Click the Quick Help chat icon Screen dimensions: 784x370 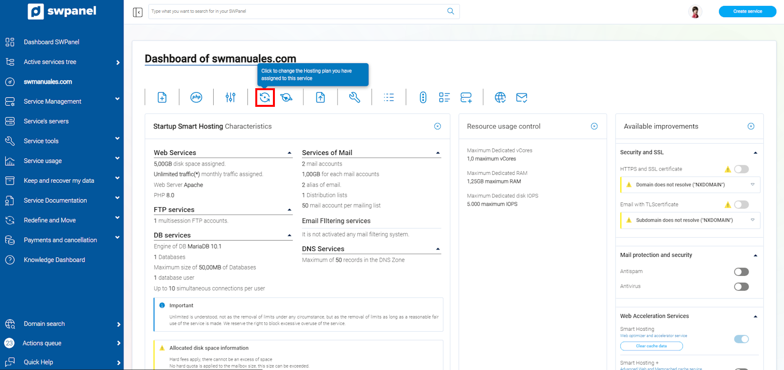tap(10, 362)
